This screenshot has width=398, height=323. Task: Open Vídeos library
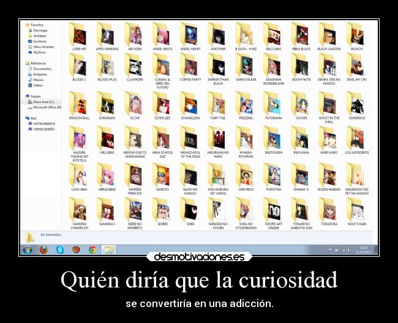click(x=36, y=85)
